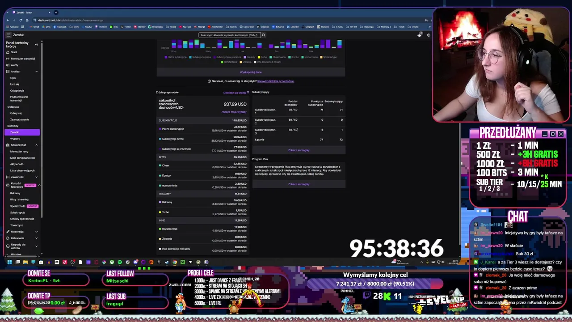Collapse the Panel kontrolny twórcy sidebar
Viewport: 572px width, 322px height.
(x=37, y=45)
